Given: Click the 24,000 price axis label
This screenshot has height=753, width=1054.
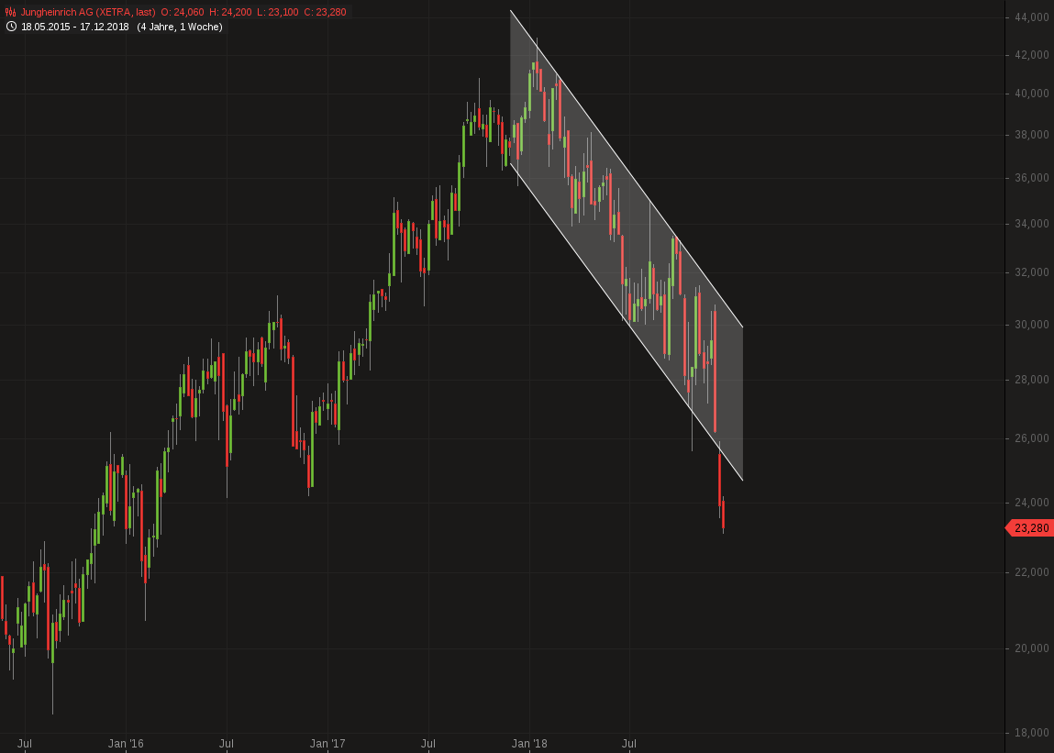Looking at the screenshot, I should tap(1032, 503).
